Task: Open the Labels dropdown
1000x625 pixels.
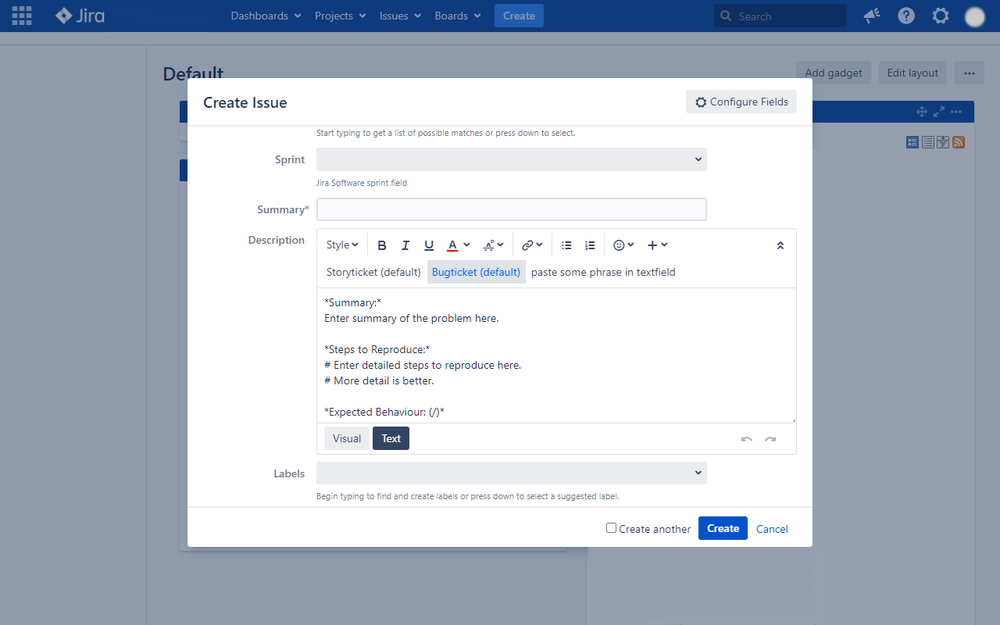Action: click(511, 473)
